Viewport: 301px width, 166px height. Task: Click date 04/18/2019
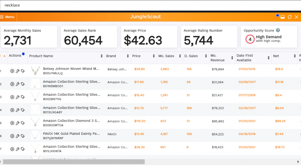pyautogui.click(x=247, y=134)
